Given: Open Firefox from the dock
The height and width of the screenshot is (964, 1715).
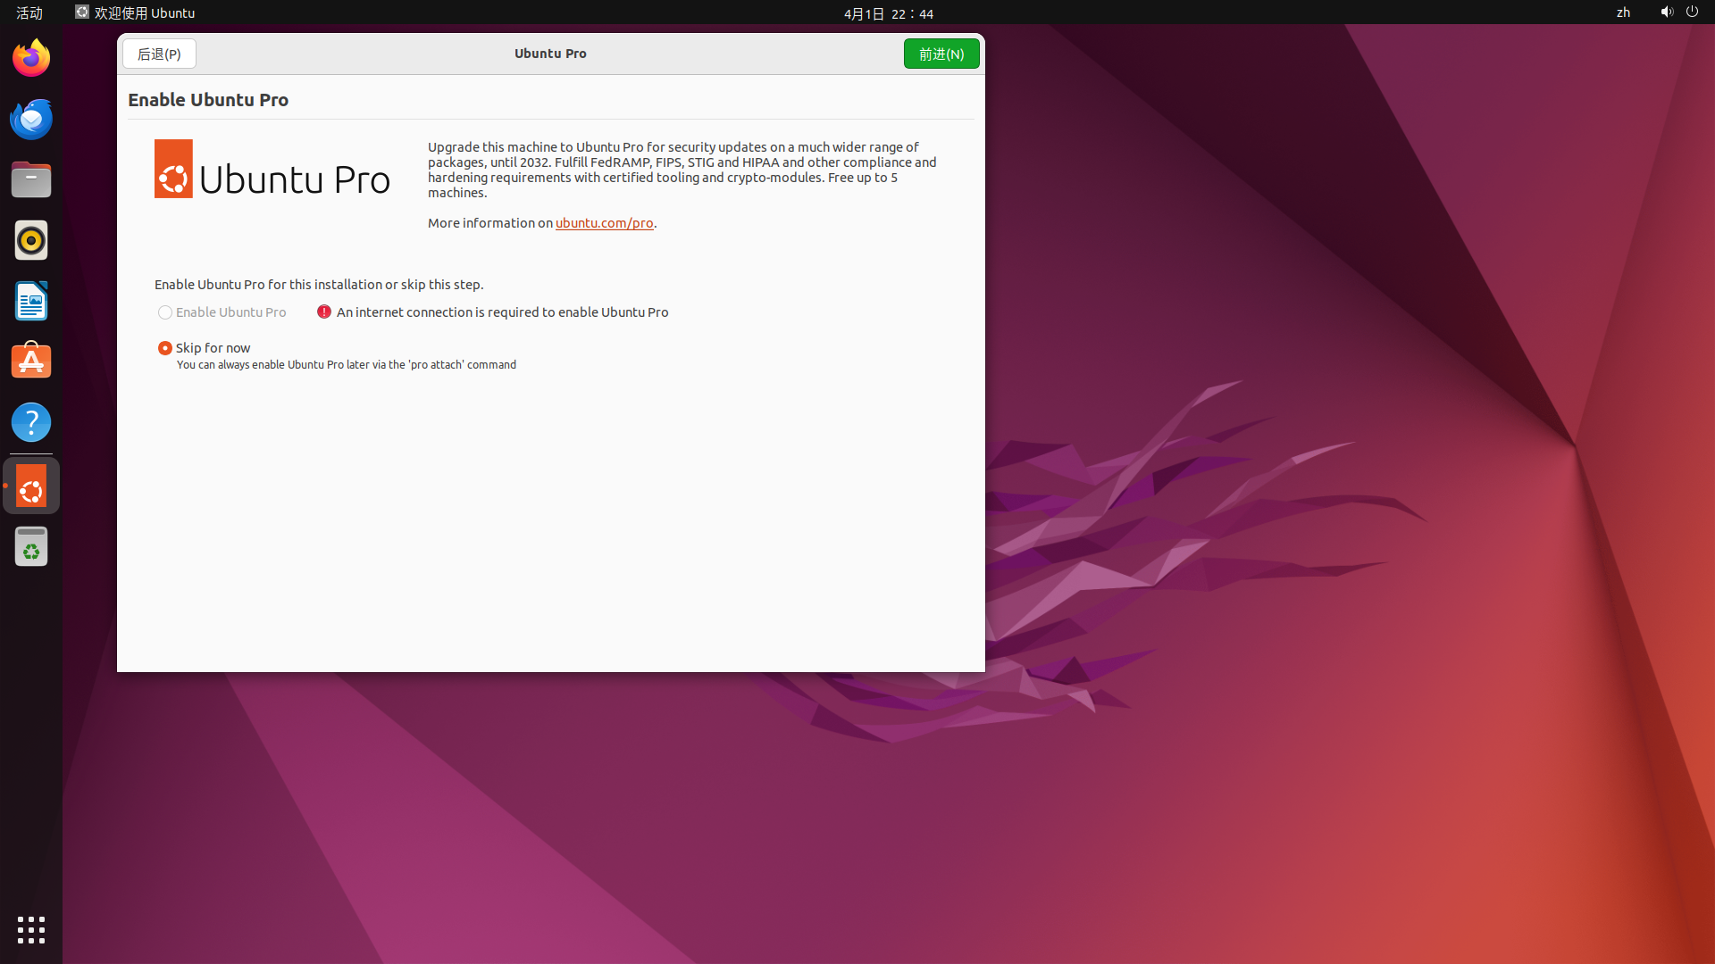Looking at the screenshot, I should (31, 59).
